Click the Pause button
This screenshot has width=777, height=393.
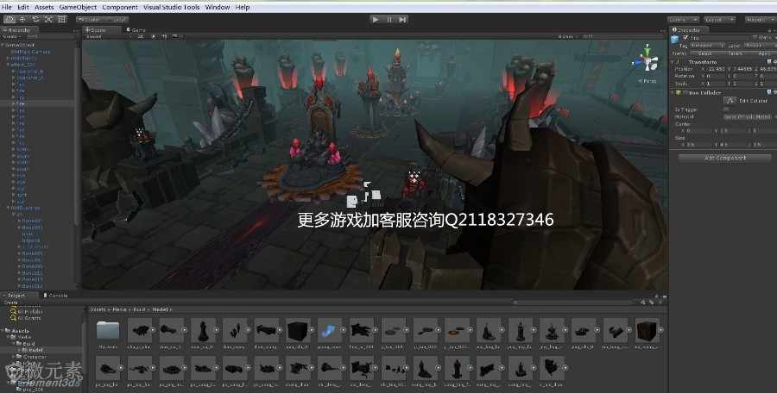(x=389, y=19)
